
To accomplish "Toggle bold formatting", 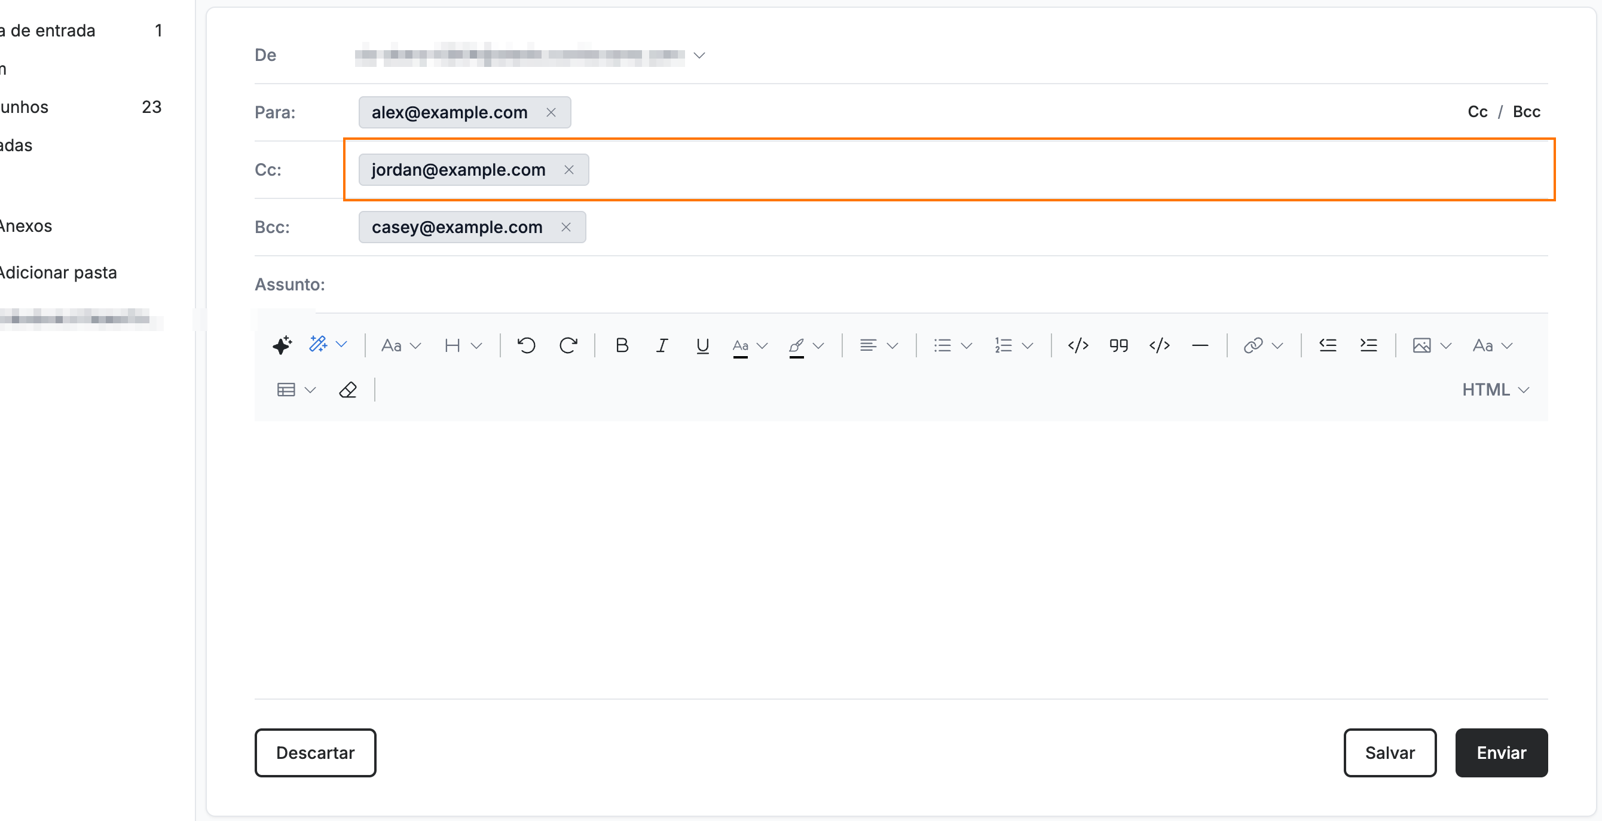I will 621,345.
